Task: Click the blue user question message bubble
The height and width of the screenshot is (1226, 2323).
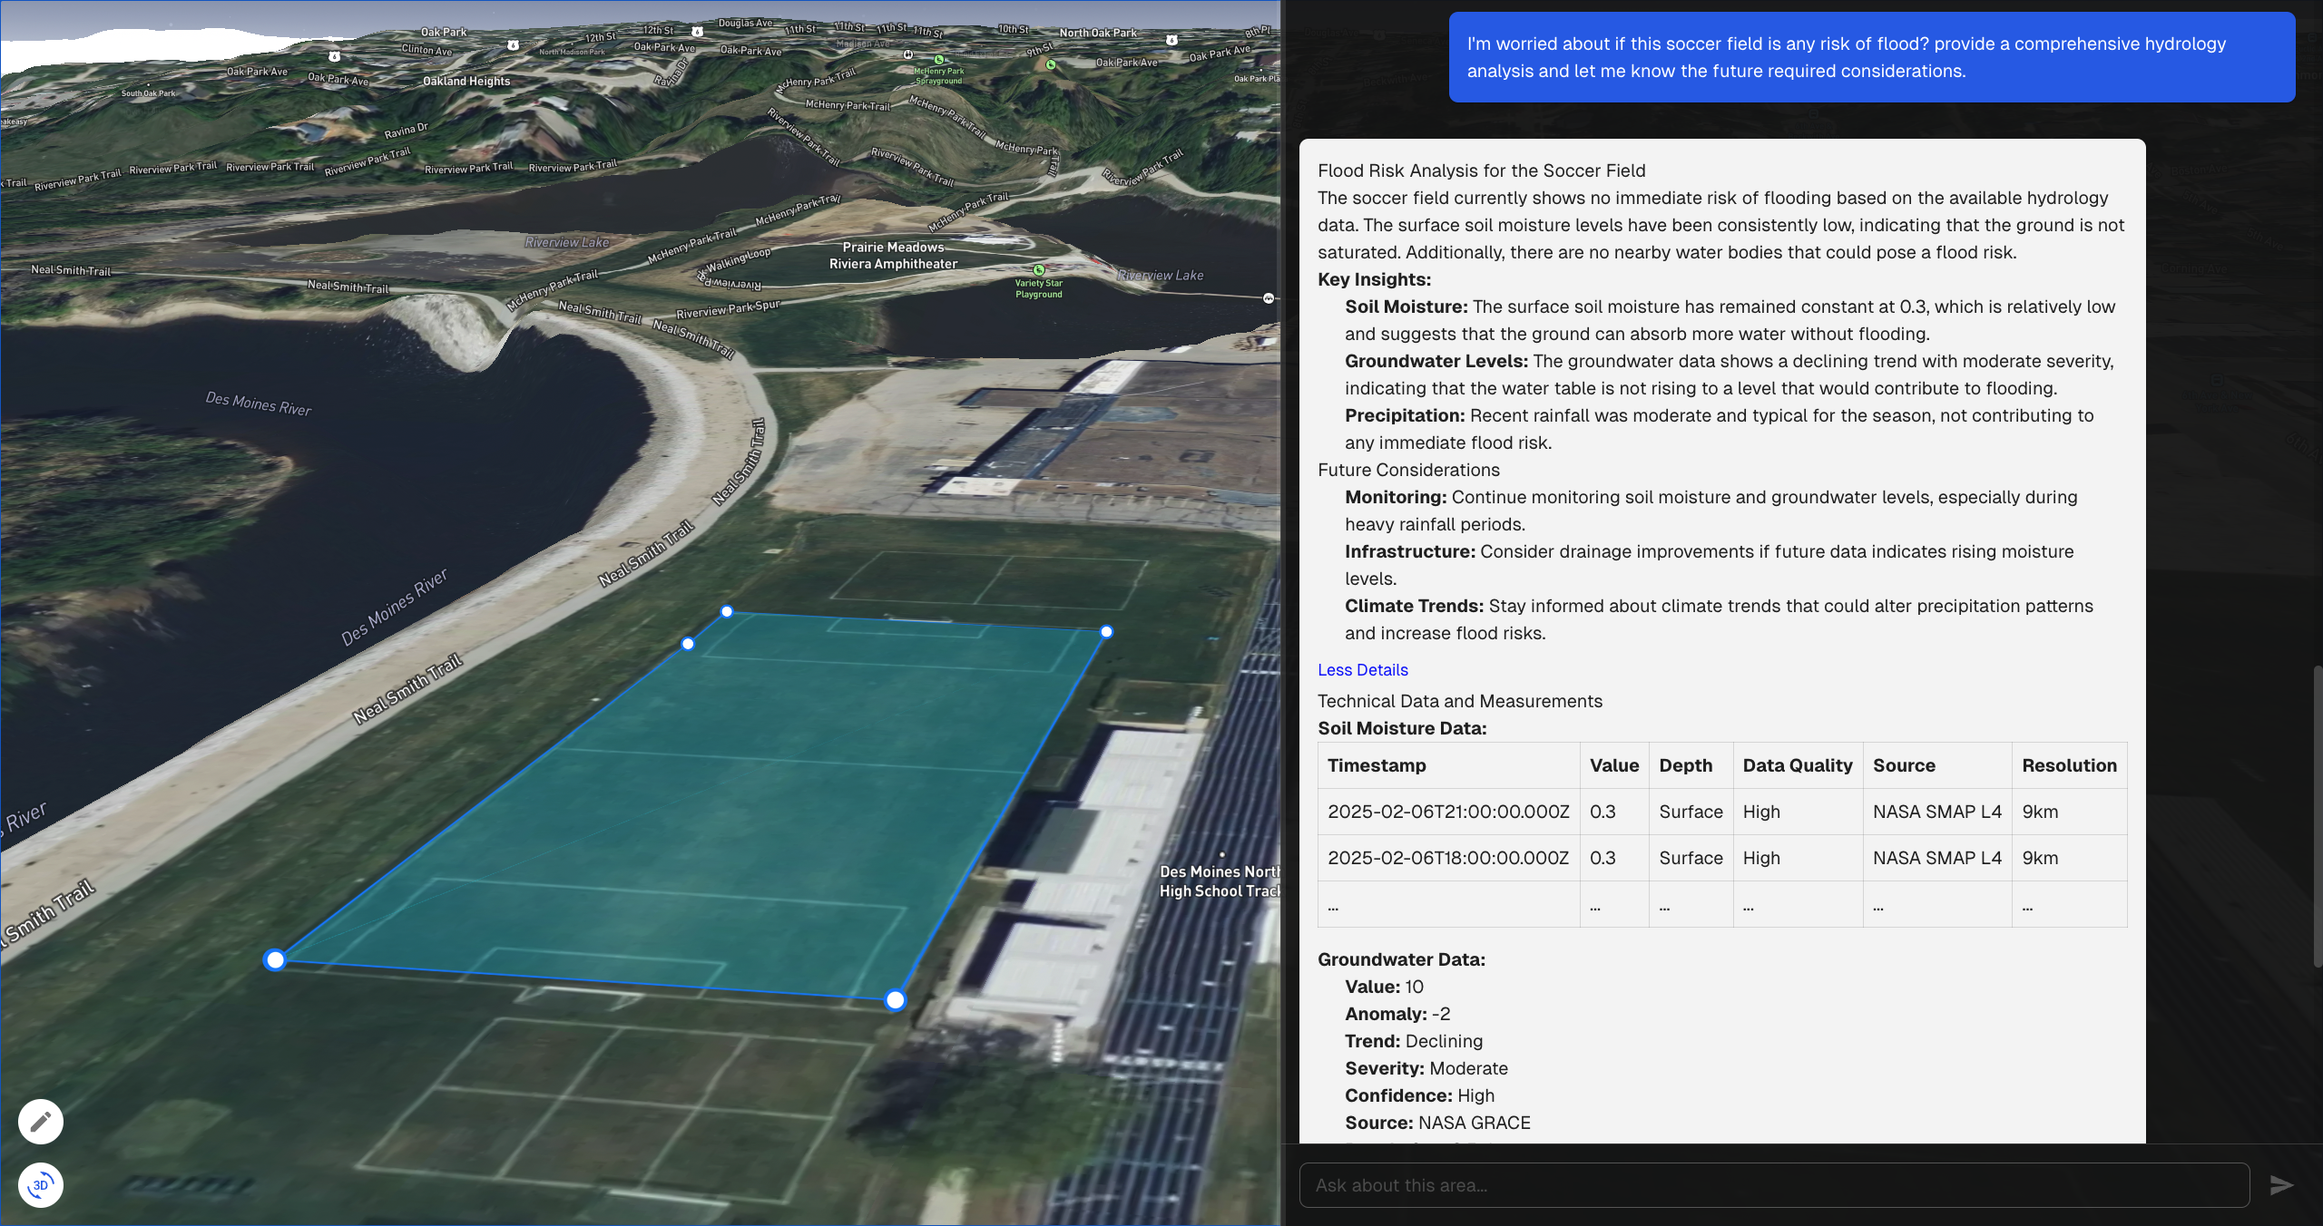Action: pyautogui.click(x=1871, y=57)
